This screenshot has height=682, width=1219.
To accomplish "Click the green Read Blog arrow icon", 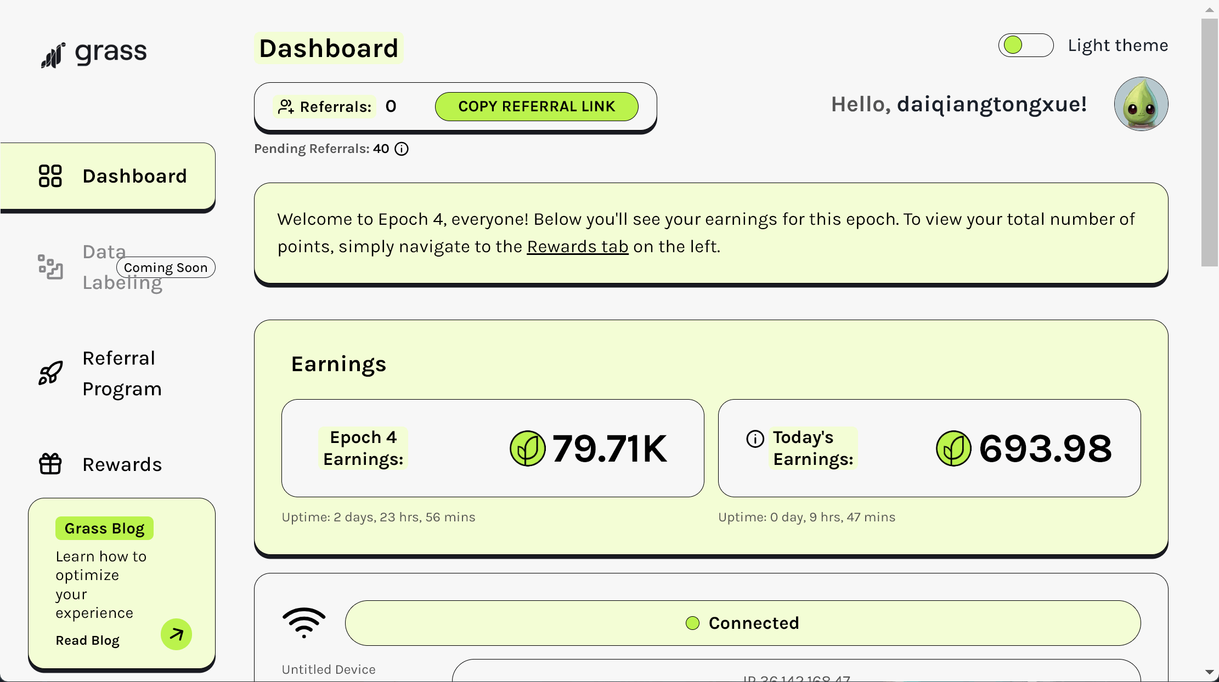I will coord(176,634).
